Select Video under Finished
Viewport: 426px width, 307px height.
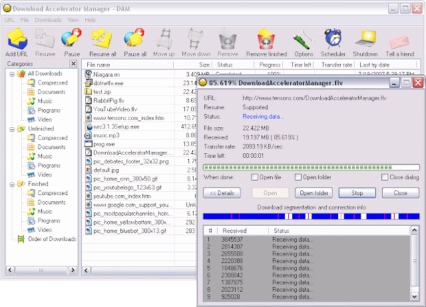click(45, 230)
